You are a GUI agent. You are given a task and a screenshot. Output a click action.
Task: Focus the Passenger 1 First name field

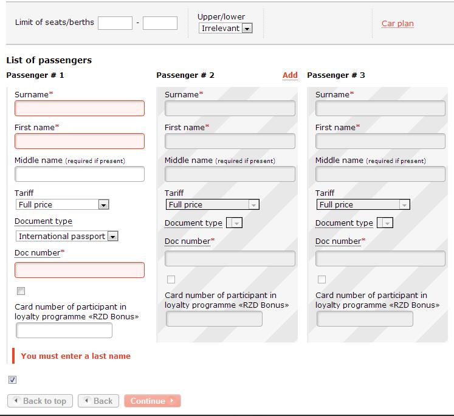click(x=80, y=141)
